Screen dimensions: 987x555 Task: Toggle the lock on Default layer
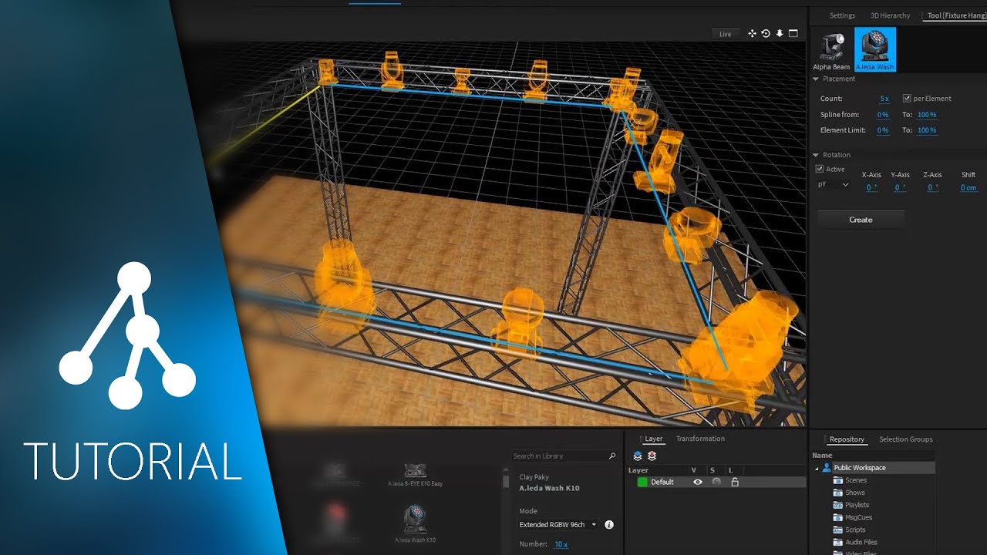coord(735,482)
